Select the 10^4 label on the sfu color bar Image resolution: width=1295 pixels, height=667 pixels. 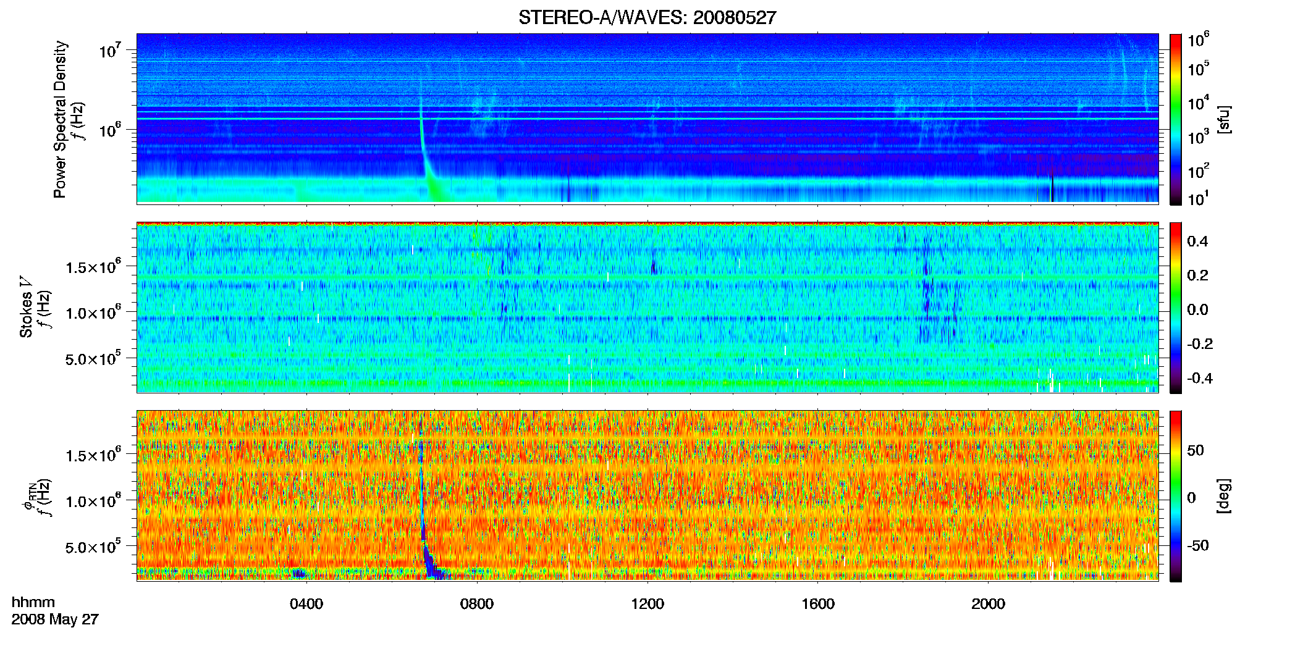coord(1199,103)
